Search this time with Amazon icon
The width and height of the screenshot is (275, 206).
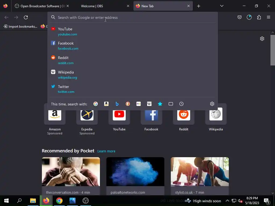(x=106, y=104)
